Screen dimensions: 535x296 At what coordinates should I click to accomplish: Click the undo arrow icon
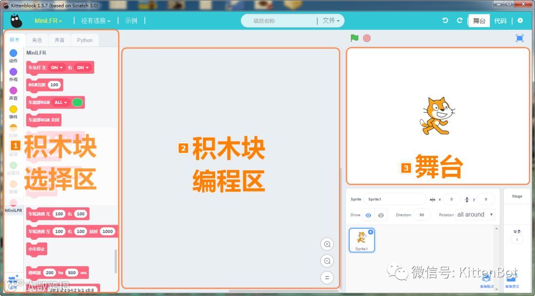pyautogui.click(x=445, y=20)
